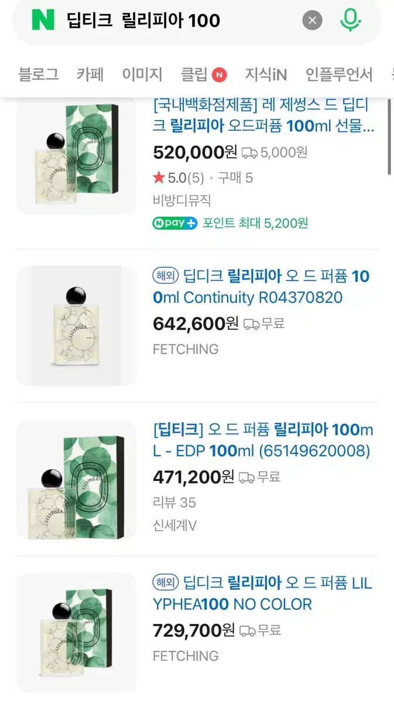Select the 이미지 tab

(x=142, y=74)
